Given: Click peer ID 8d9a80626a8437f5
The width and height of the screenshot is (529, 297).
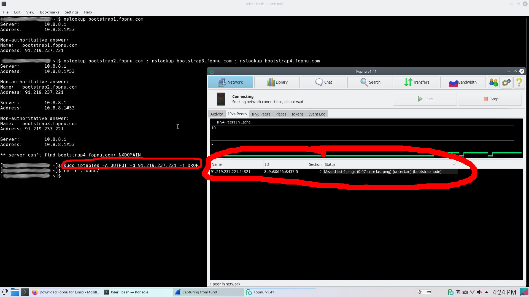Looking at the screenshot, I should coord(281,172).
